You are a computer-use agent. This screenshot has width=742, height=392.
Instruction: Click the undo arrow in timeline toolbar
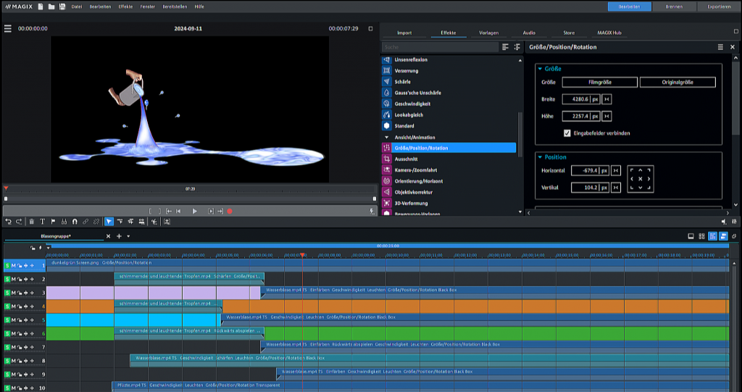pyautogui.click(x=8, y=221)
